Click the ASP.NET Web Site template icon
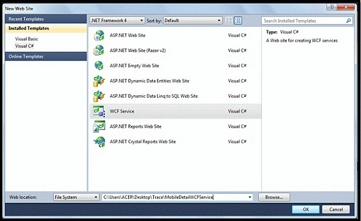The image size is (361, 221). [99, 35]
